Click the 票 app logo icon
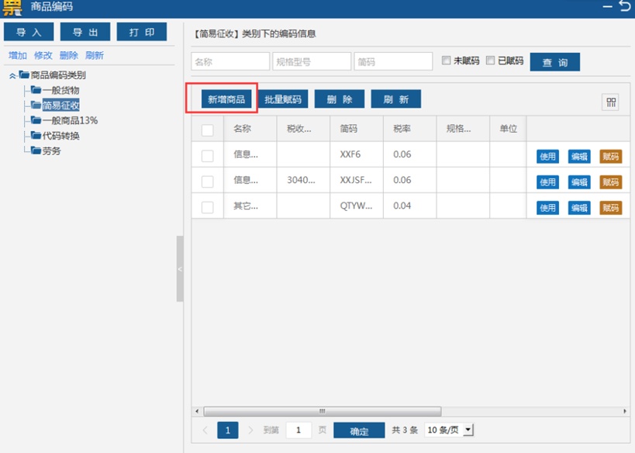635x453 pixels. (12, 8)
